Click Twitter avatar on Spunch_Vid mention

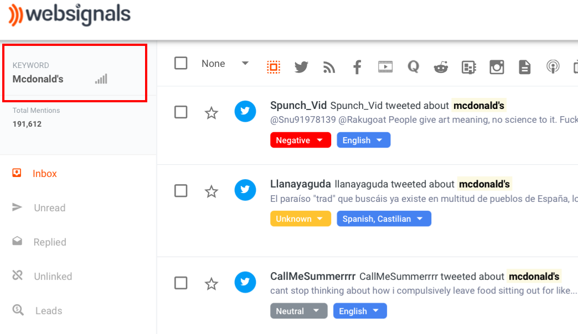click(245, 111)
